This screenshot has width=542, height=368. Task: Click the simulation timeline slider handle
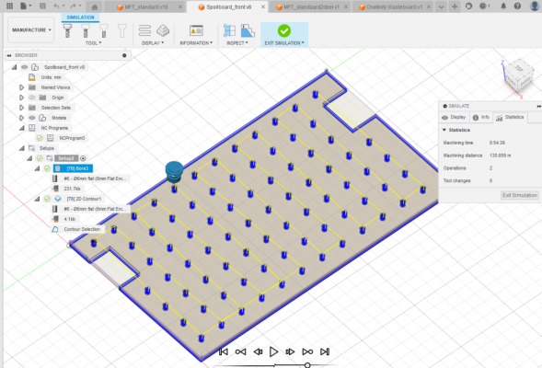click(x=307, y=365)
